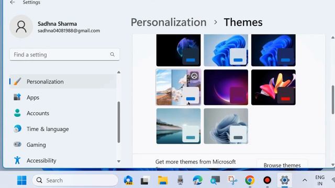Apply the Sunrise lake theme
Screen dimensions: 335x188
tap(178, 126)
